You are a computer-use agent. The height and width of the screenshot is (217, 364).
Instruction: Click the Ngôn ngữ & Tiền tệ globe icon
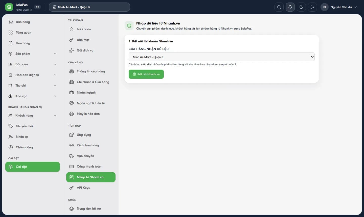(x=72, y=103)
